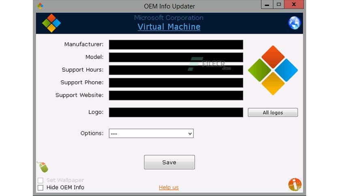
Task: Focus the Logo path input field
Action: pos(176,113)
